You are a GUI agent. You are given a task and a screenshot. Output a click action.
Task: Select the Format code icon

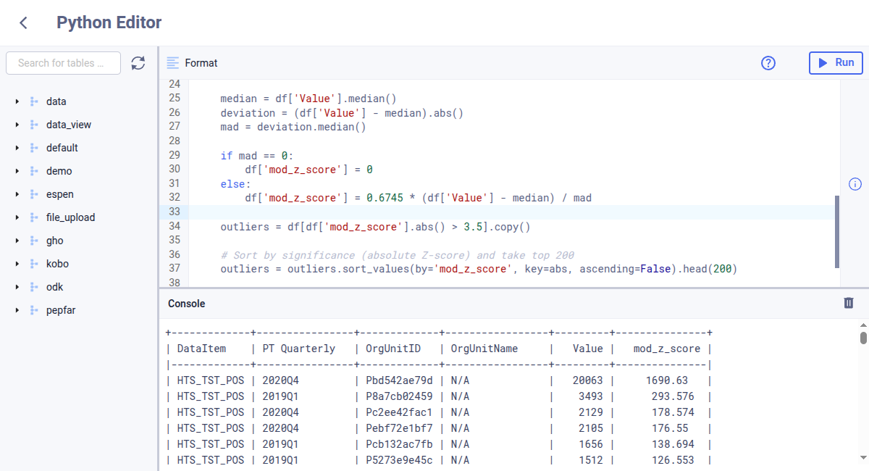click(172, 63)
